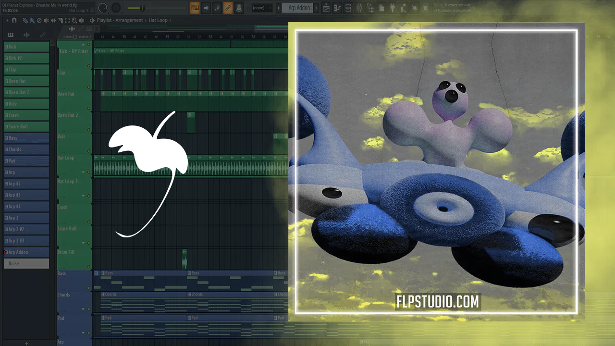Click the Hat Loop waveform clip
The width and height of the screenshot is (615, 346).
(x=191, y=165)
